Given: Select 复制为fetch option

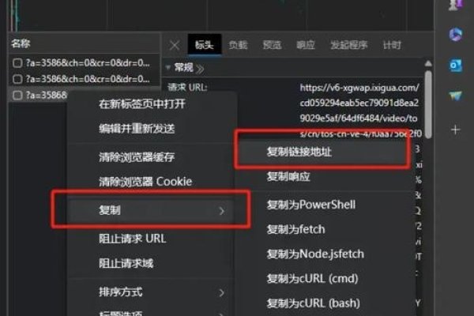Looking at the screenshot, I should (323, 230).
